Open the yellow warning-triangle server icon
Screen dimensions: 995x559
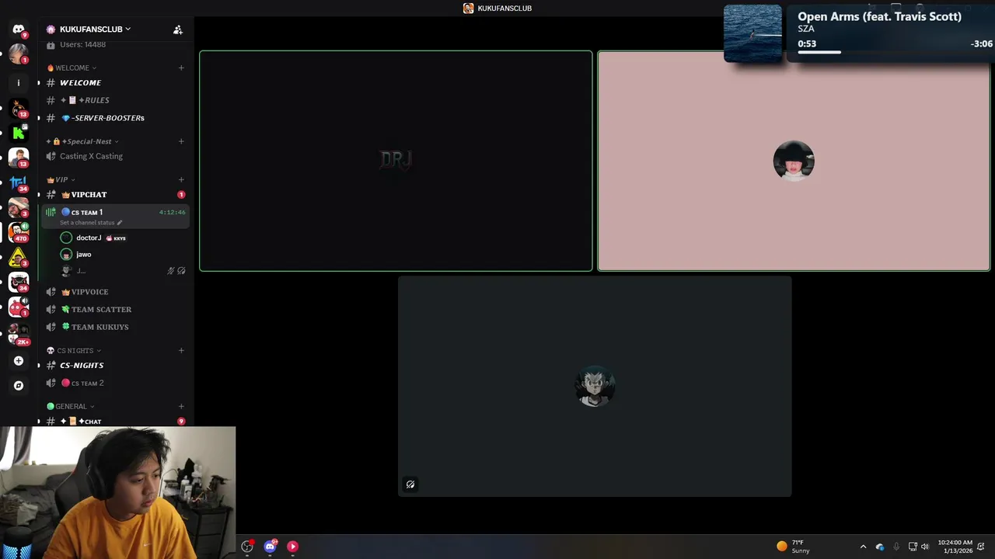click(x=19, y=258)
